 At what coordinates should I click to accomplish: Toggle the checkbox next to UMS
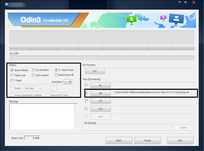pyautogui.click(x=86, y=116)
